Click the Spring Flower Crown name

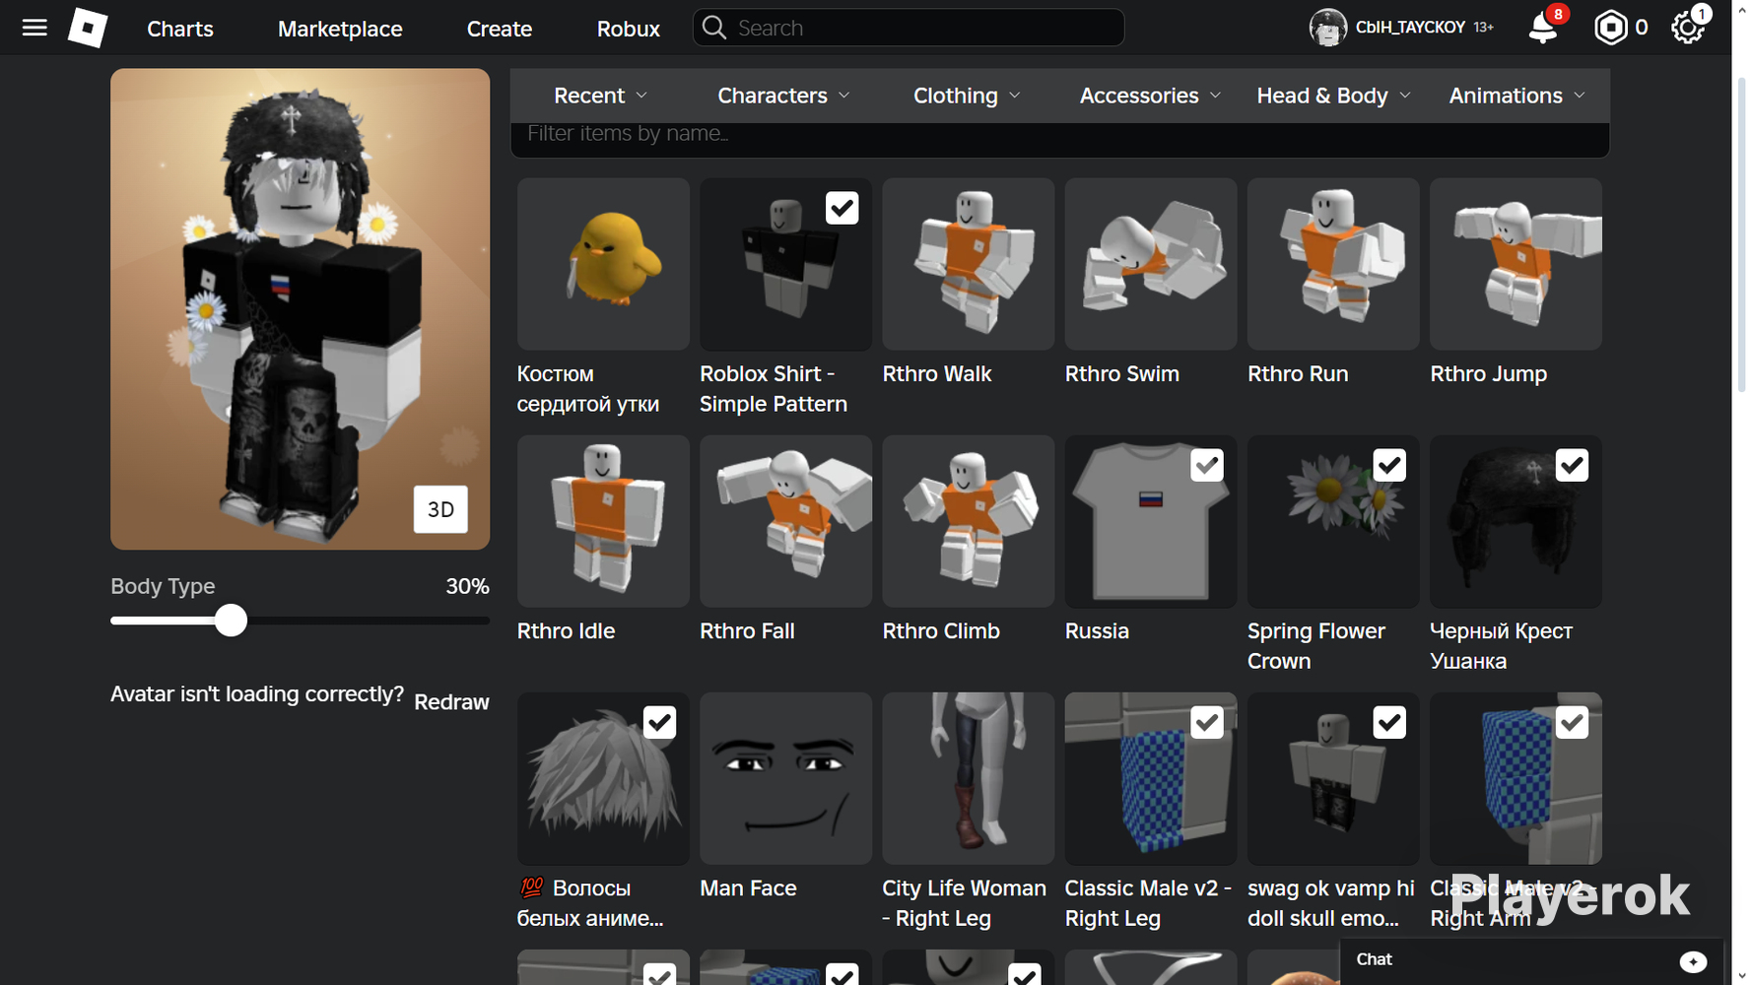[x=1316, y=646]
